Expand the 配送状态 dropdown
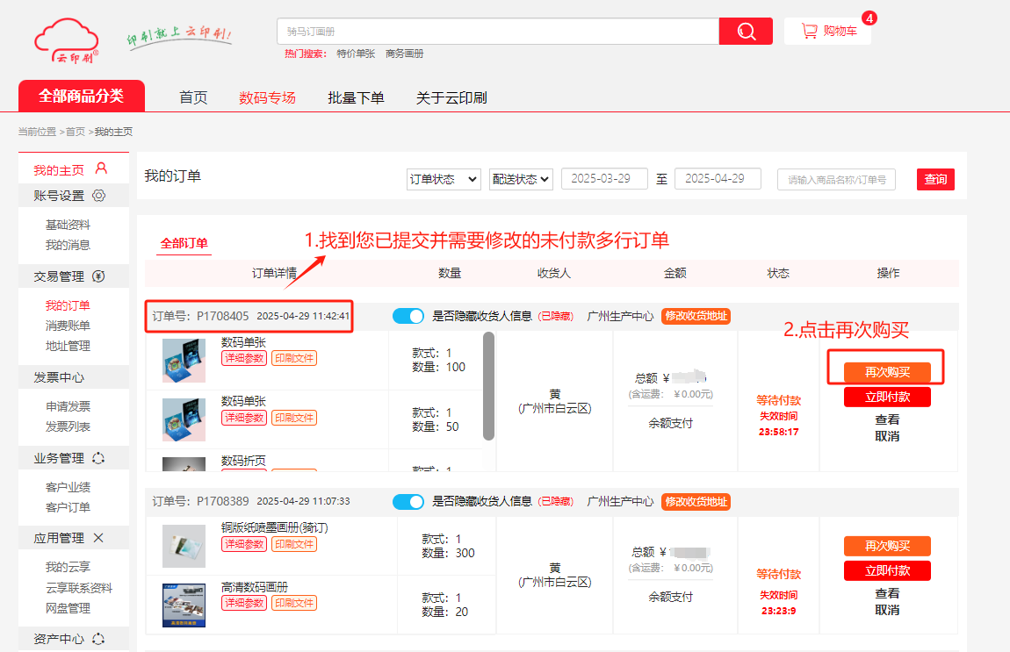Image resolution: width=1010 pixels, height=652 pixels. point(521,179)
